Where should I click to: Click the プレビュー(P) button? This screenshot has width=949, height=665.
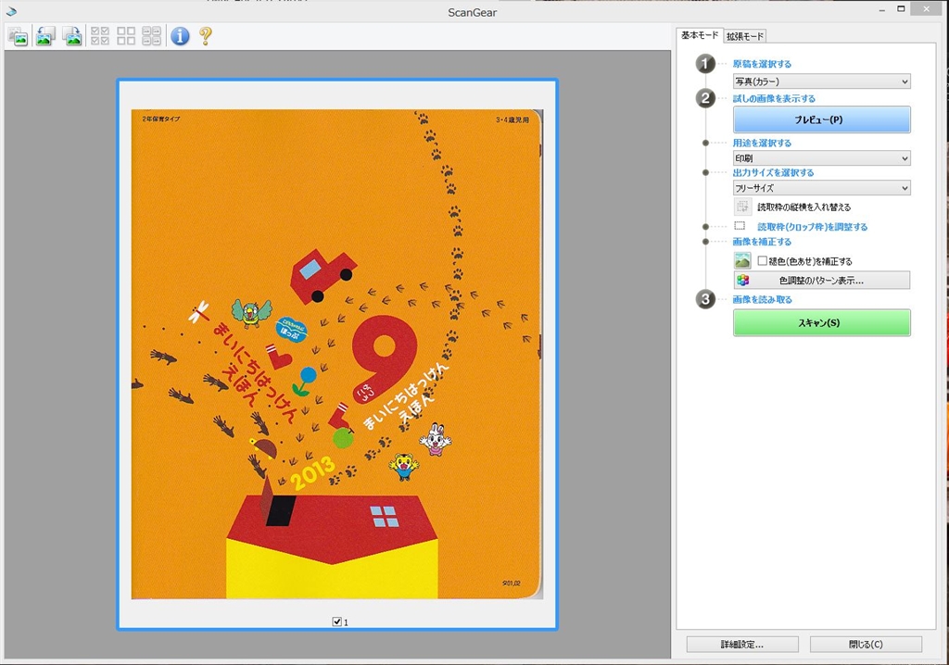[821, 119]
